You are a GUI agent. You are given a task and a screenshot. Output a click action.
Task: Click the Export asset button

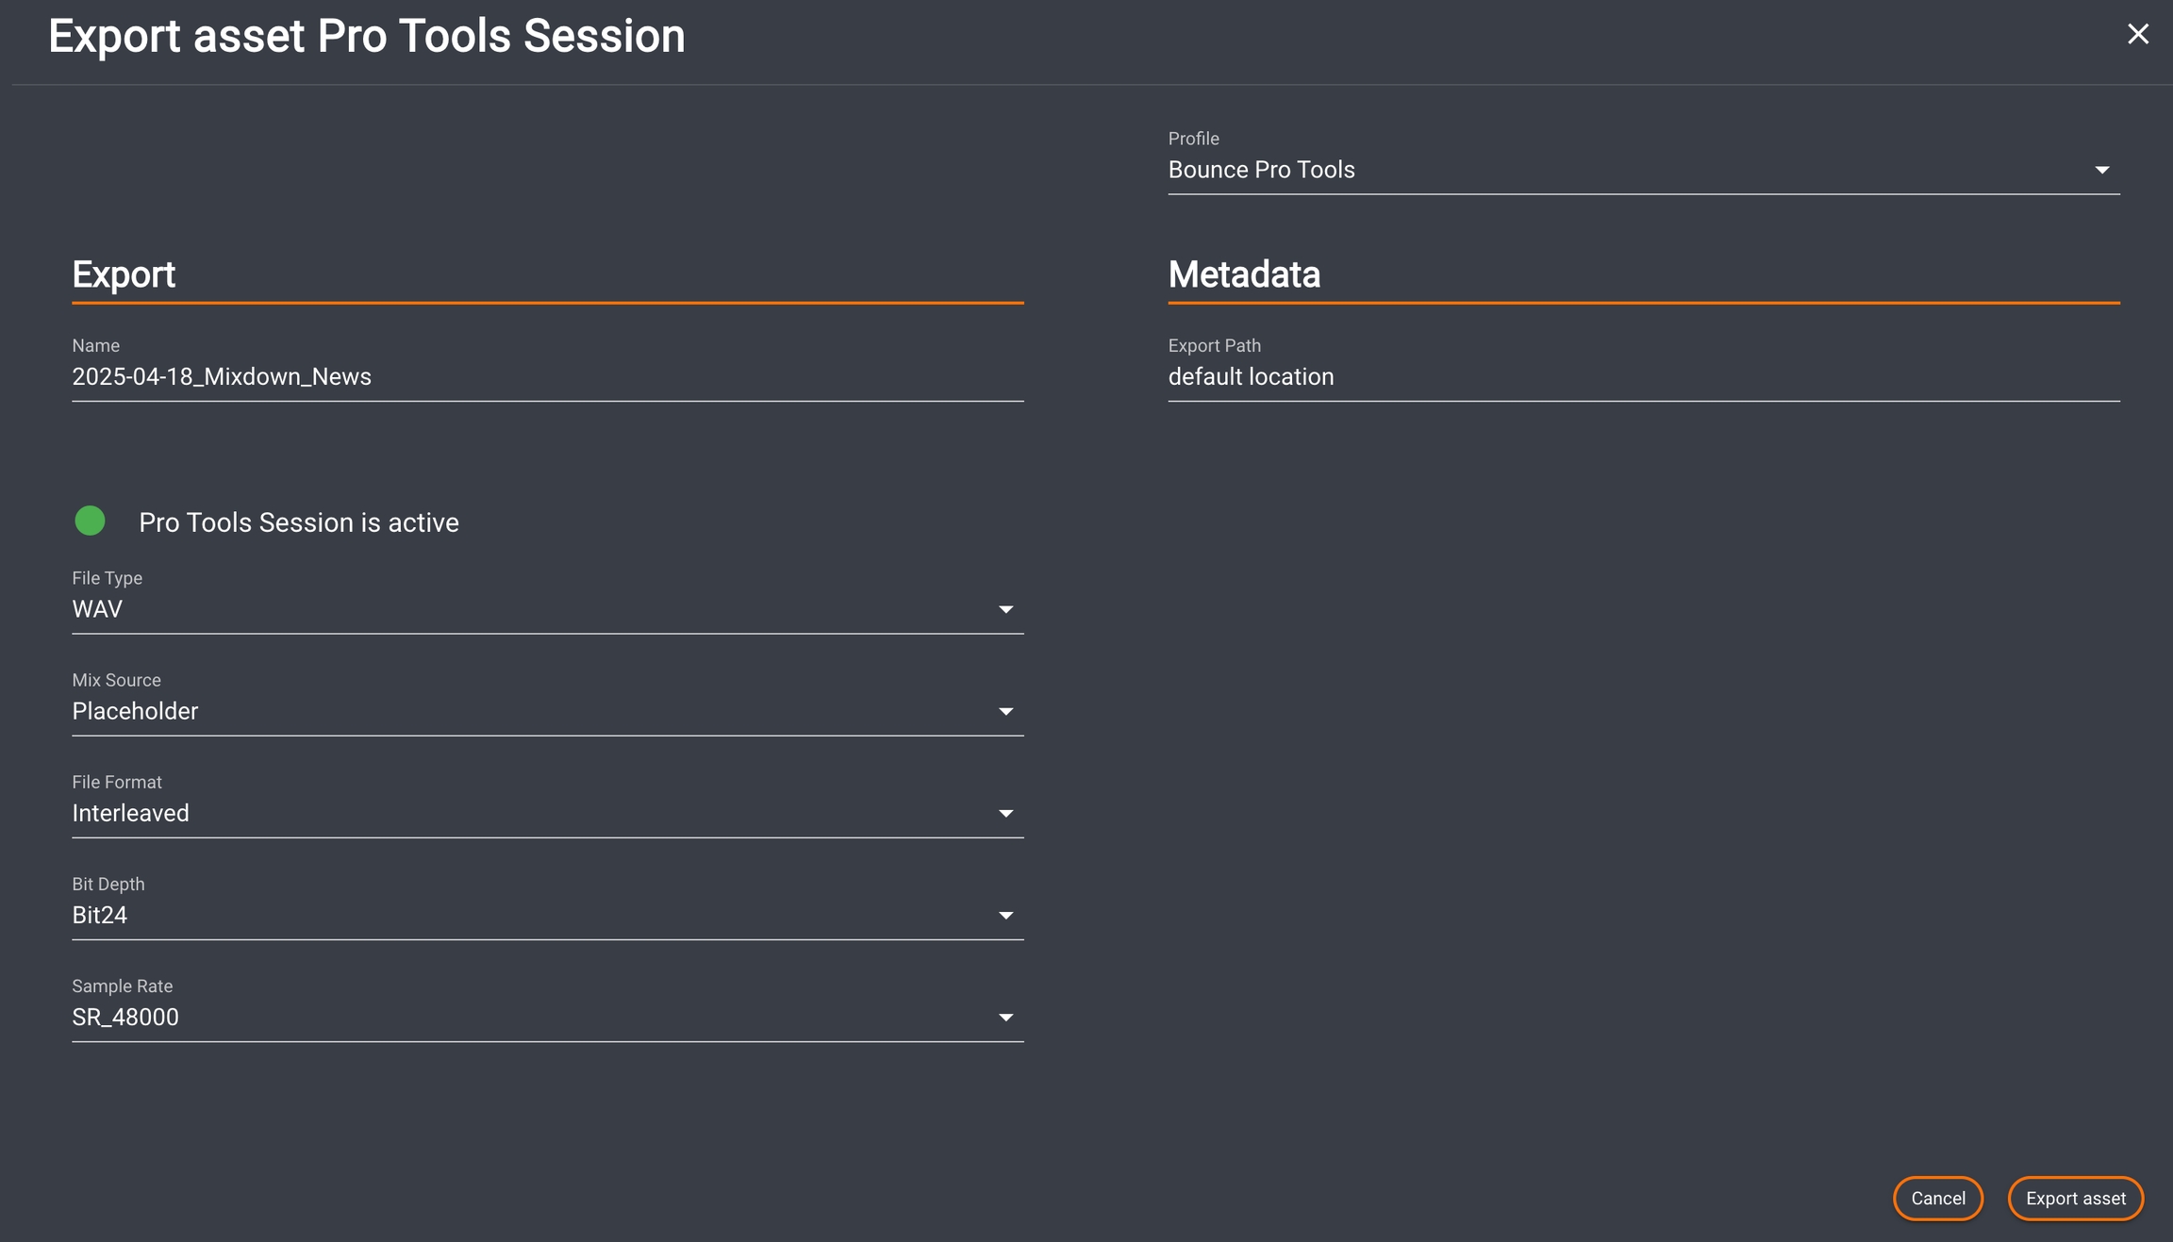2075,1199
